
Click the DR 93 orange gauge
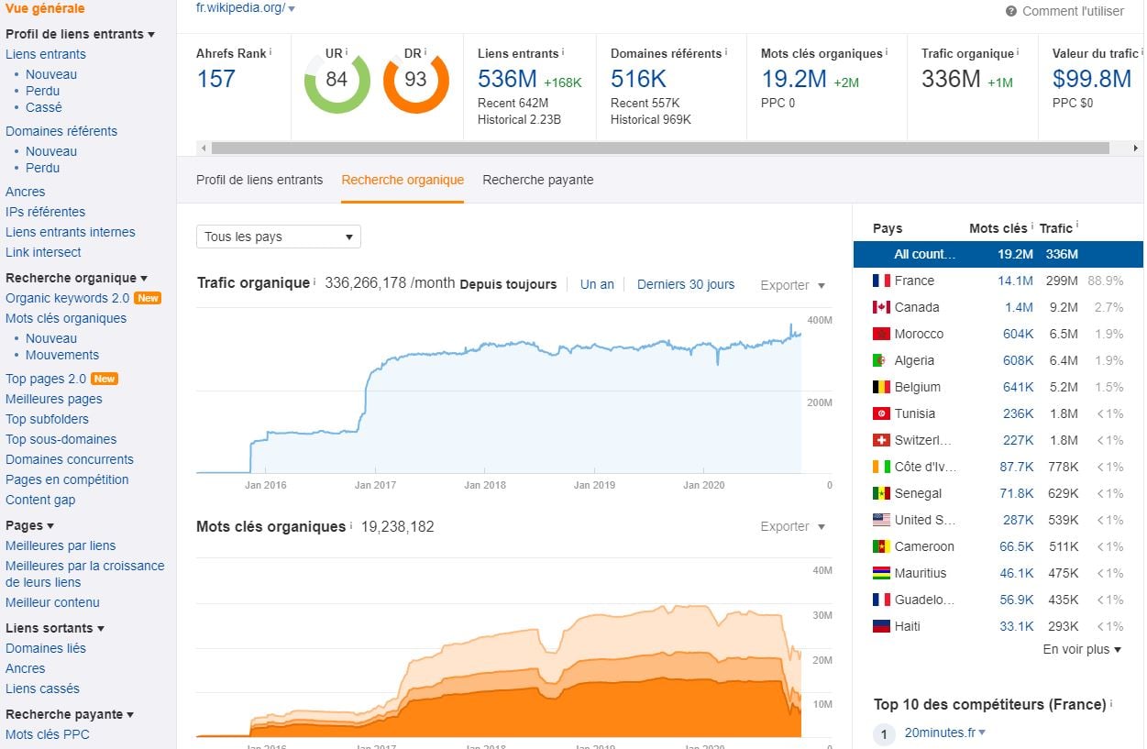click(415, 80)
